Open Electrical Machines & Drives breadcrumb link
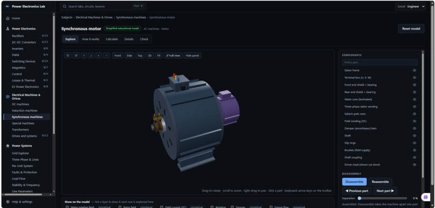This screenshot has height=208, width=435. tap(94, 17)
